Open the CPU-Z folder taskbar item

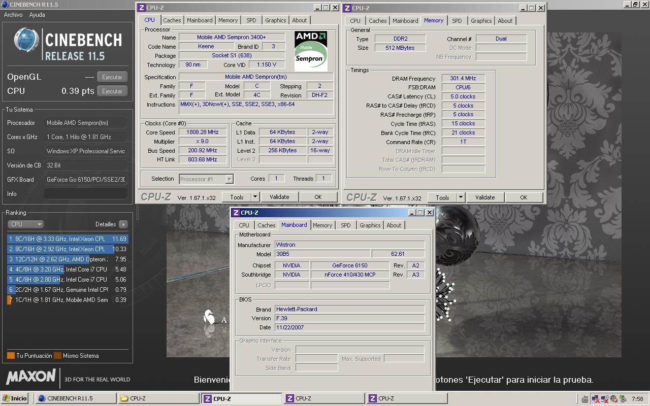[x=158, y=399]
